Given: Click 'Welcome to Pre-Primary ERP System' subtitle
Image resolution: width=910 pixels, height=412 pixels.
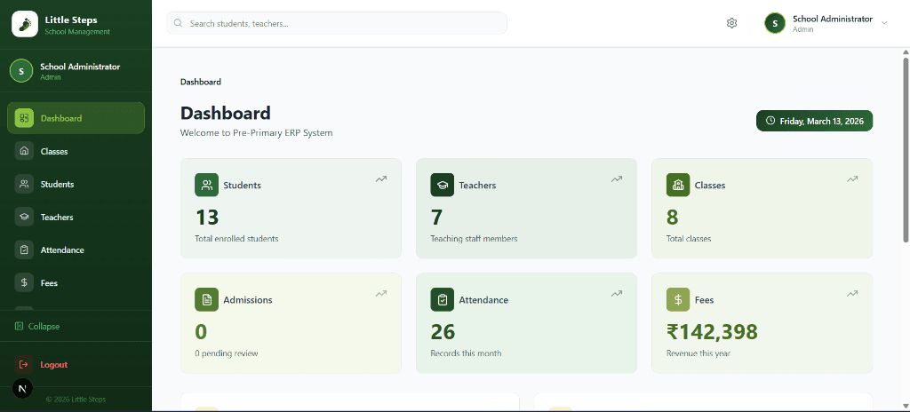Looking at the screenshot, I should click(x=257, y=133).
